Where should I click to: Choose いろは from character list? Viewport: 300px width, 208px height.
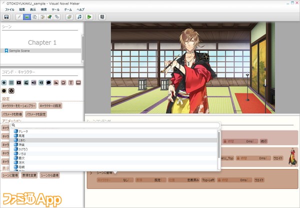113,153
